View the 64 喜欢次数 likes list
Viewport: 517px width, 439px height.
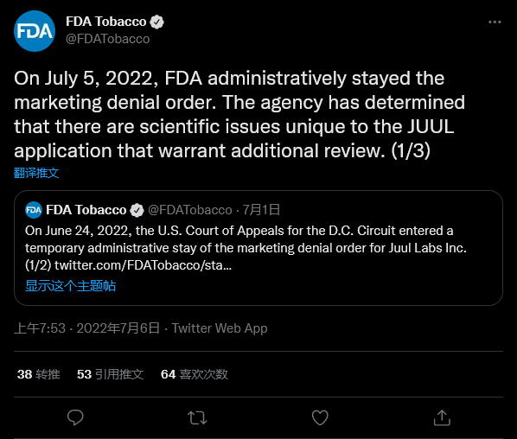pyautogui.click(x=195, y=374)
